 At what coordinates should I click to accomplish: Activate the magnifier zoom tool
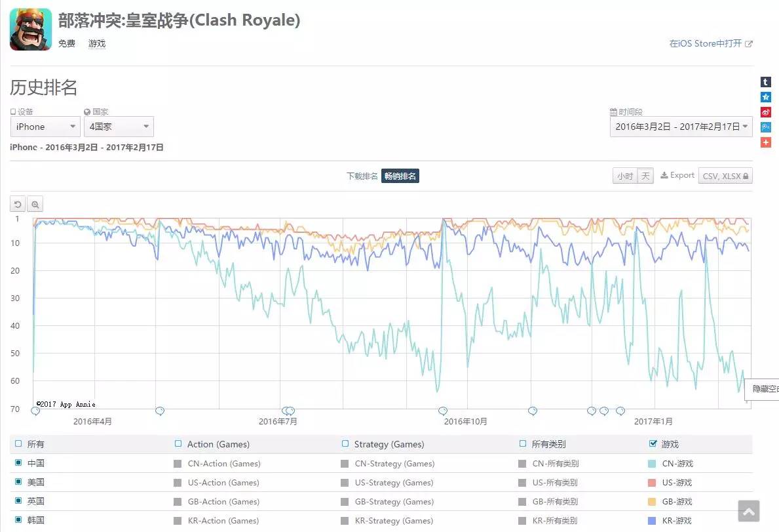tap(35, 205)
